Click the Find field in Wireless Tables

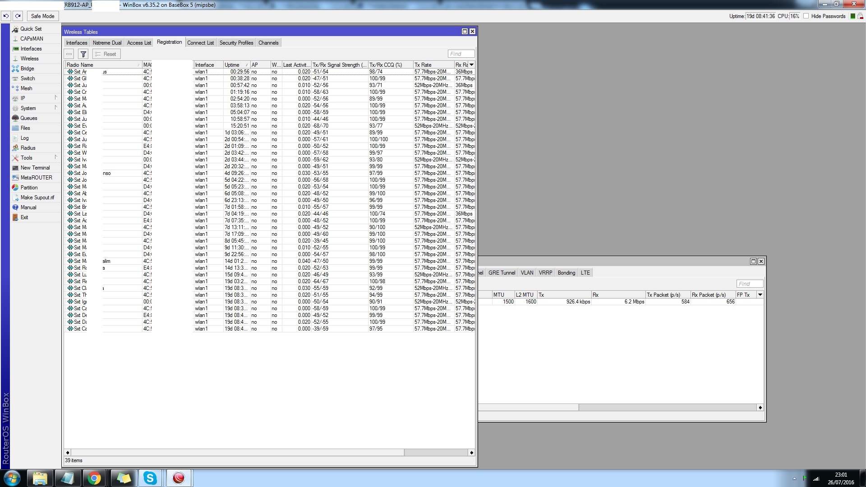pos(461,54)
